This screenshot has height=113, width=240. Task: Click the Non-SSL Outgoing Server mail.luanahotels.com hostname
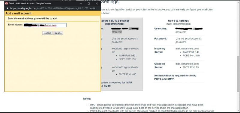187,64
